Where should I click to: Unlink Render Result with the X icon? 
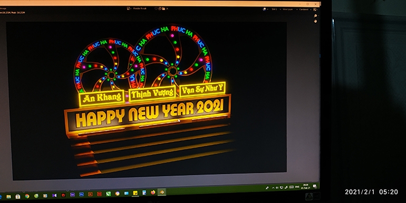[167, 8]
